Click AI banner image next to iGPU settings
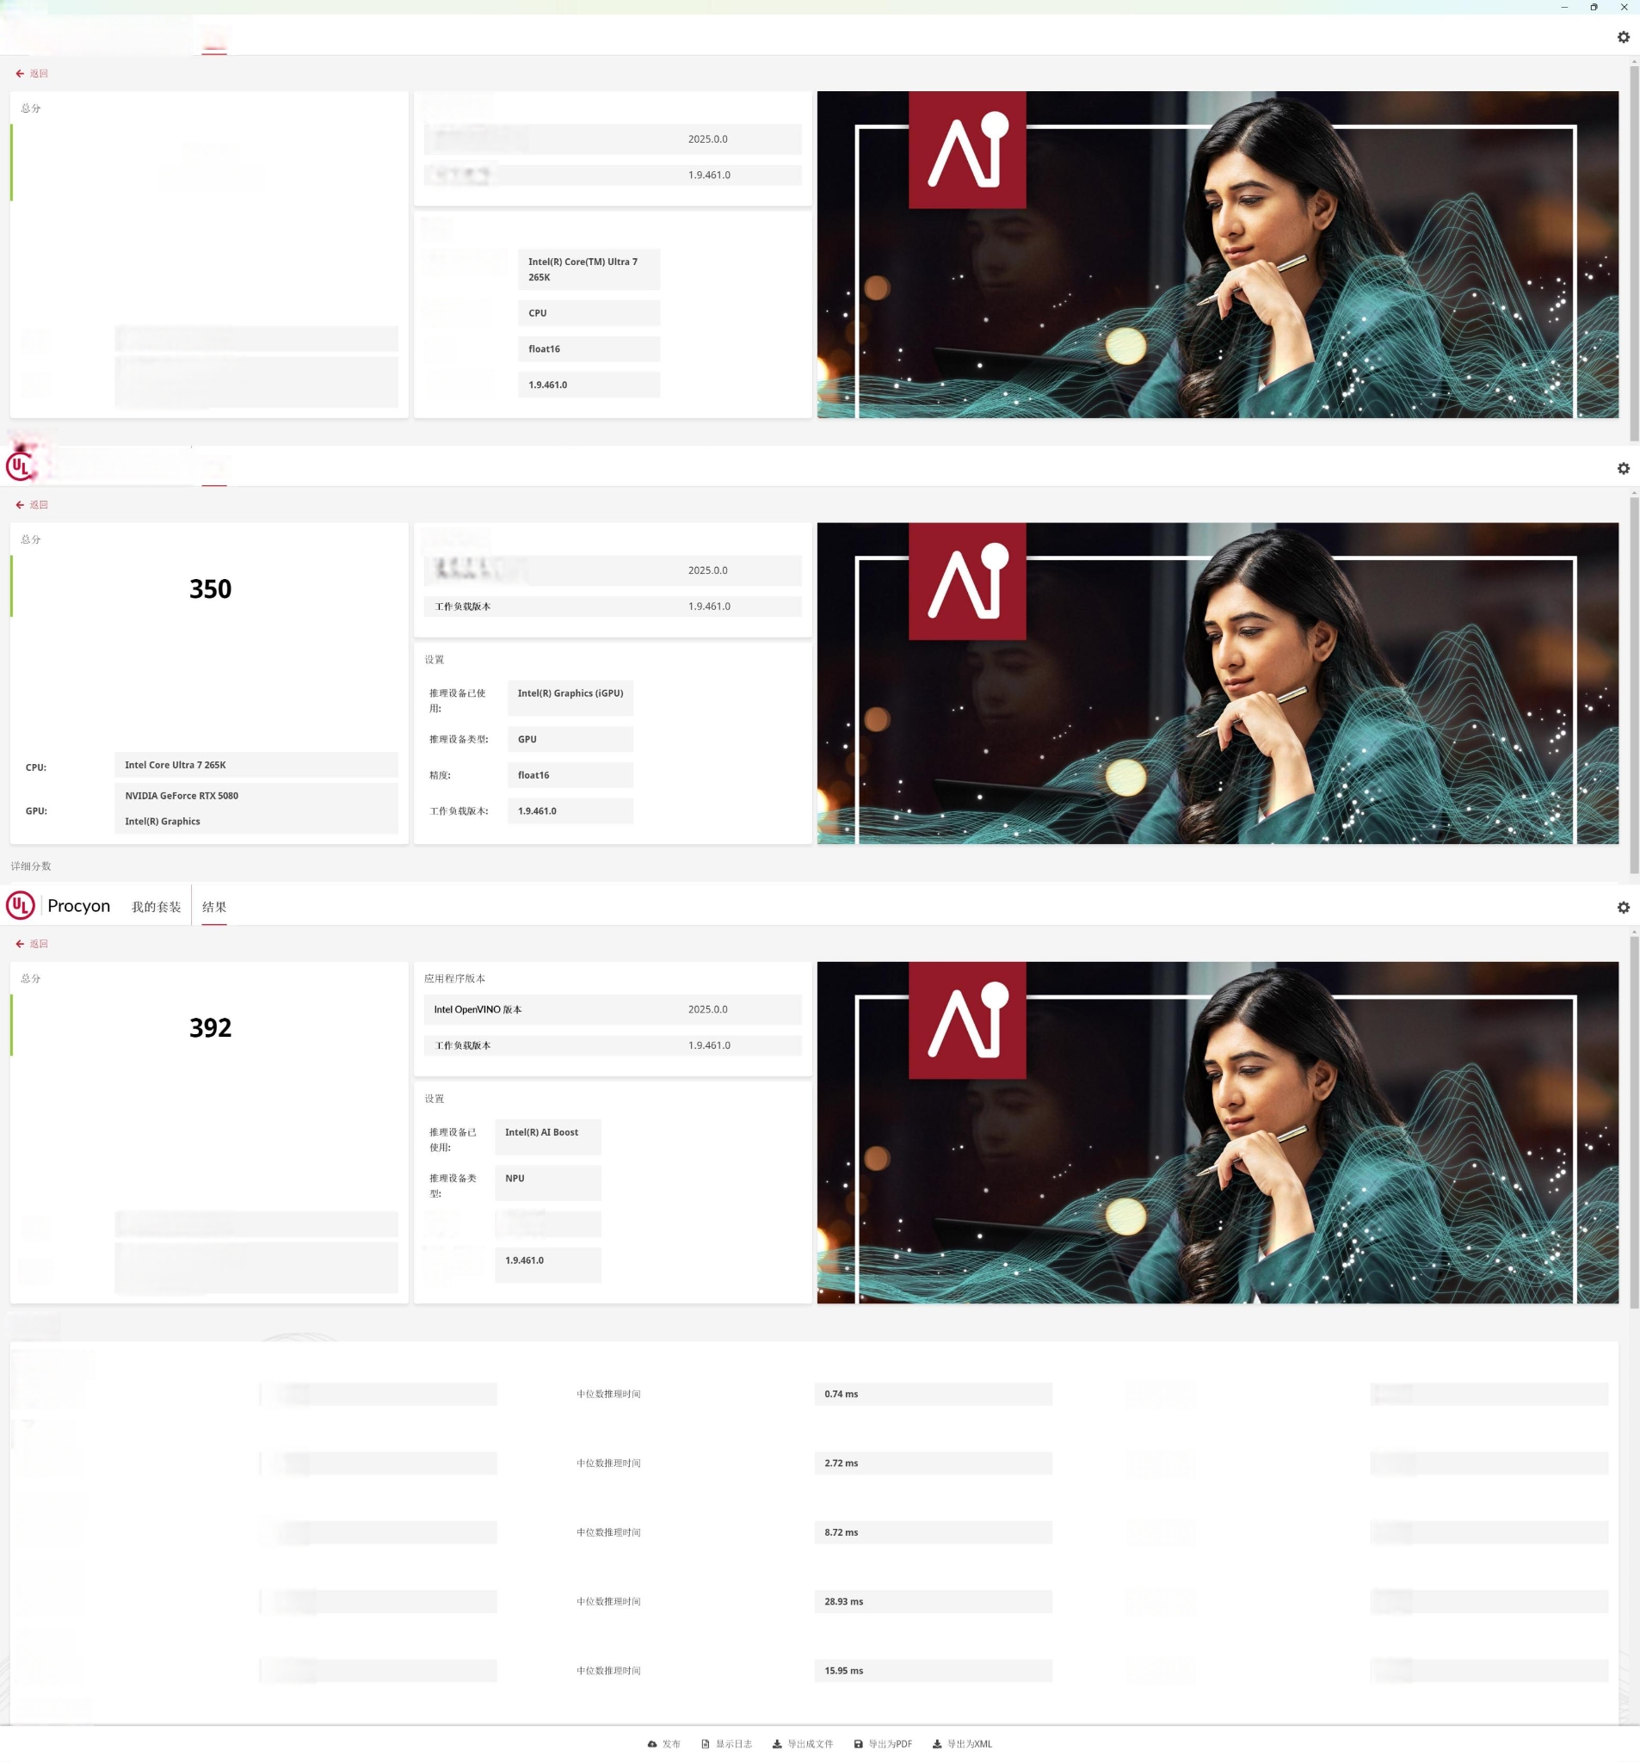This screenshot has height=1762, width=1640. 1218,683
